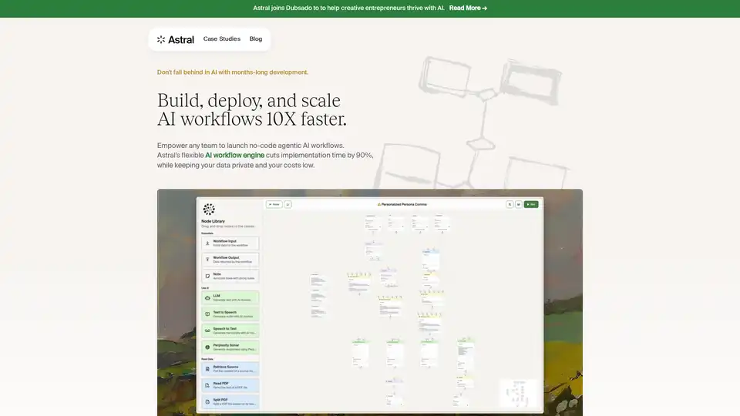
Task: Pick the Read PDF node
Action: (x=230, y=384)
